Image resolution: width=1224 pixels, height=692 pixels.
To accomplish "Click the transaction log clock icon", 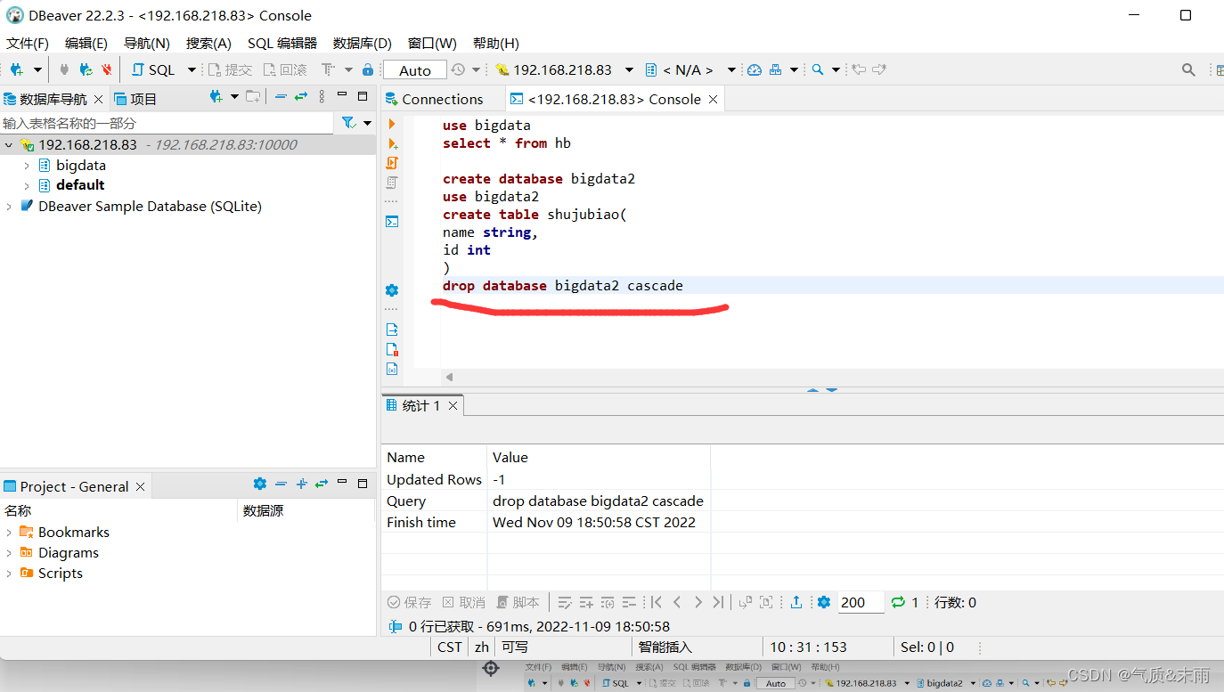I will click(458, 69).
